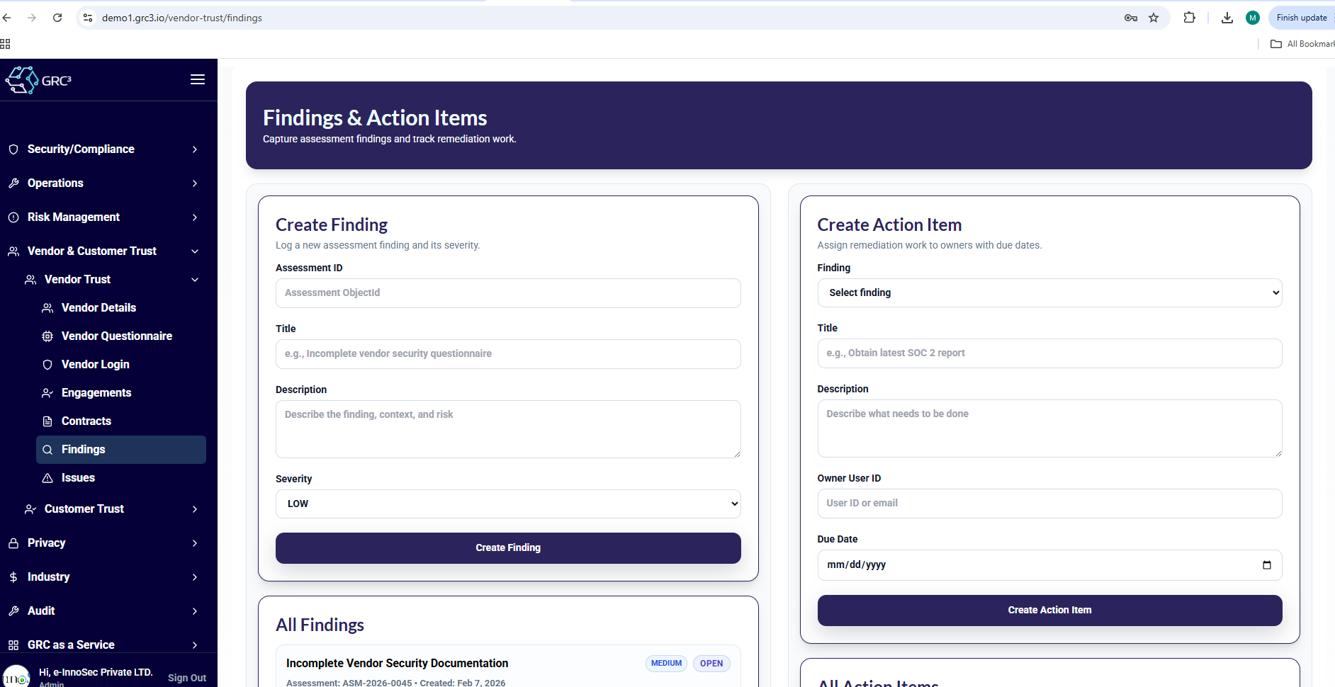This screenshot has height=687, width=1335.
Task: Go to Contracts in the sidebar
Action: tap(86, 421)
